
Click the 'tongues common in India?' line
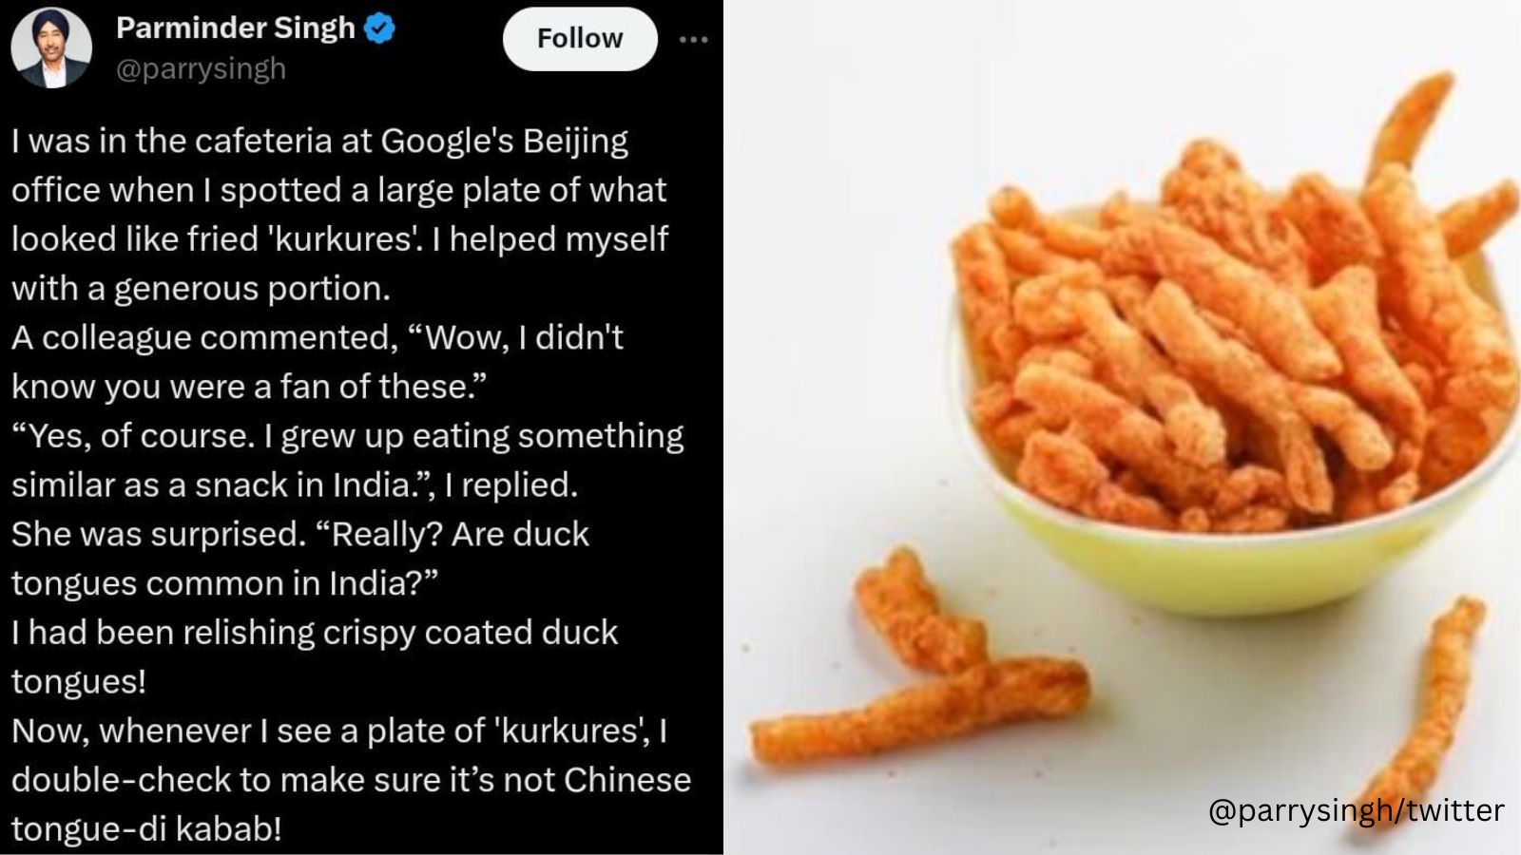(224, 583)
